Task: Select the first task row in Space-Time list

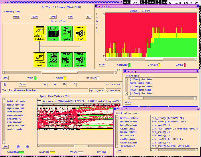Action: point(16,101)
